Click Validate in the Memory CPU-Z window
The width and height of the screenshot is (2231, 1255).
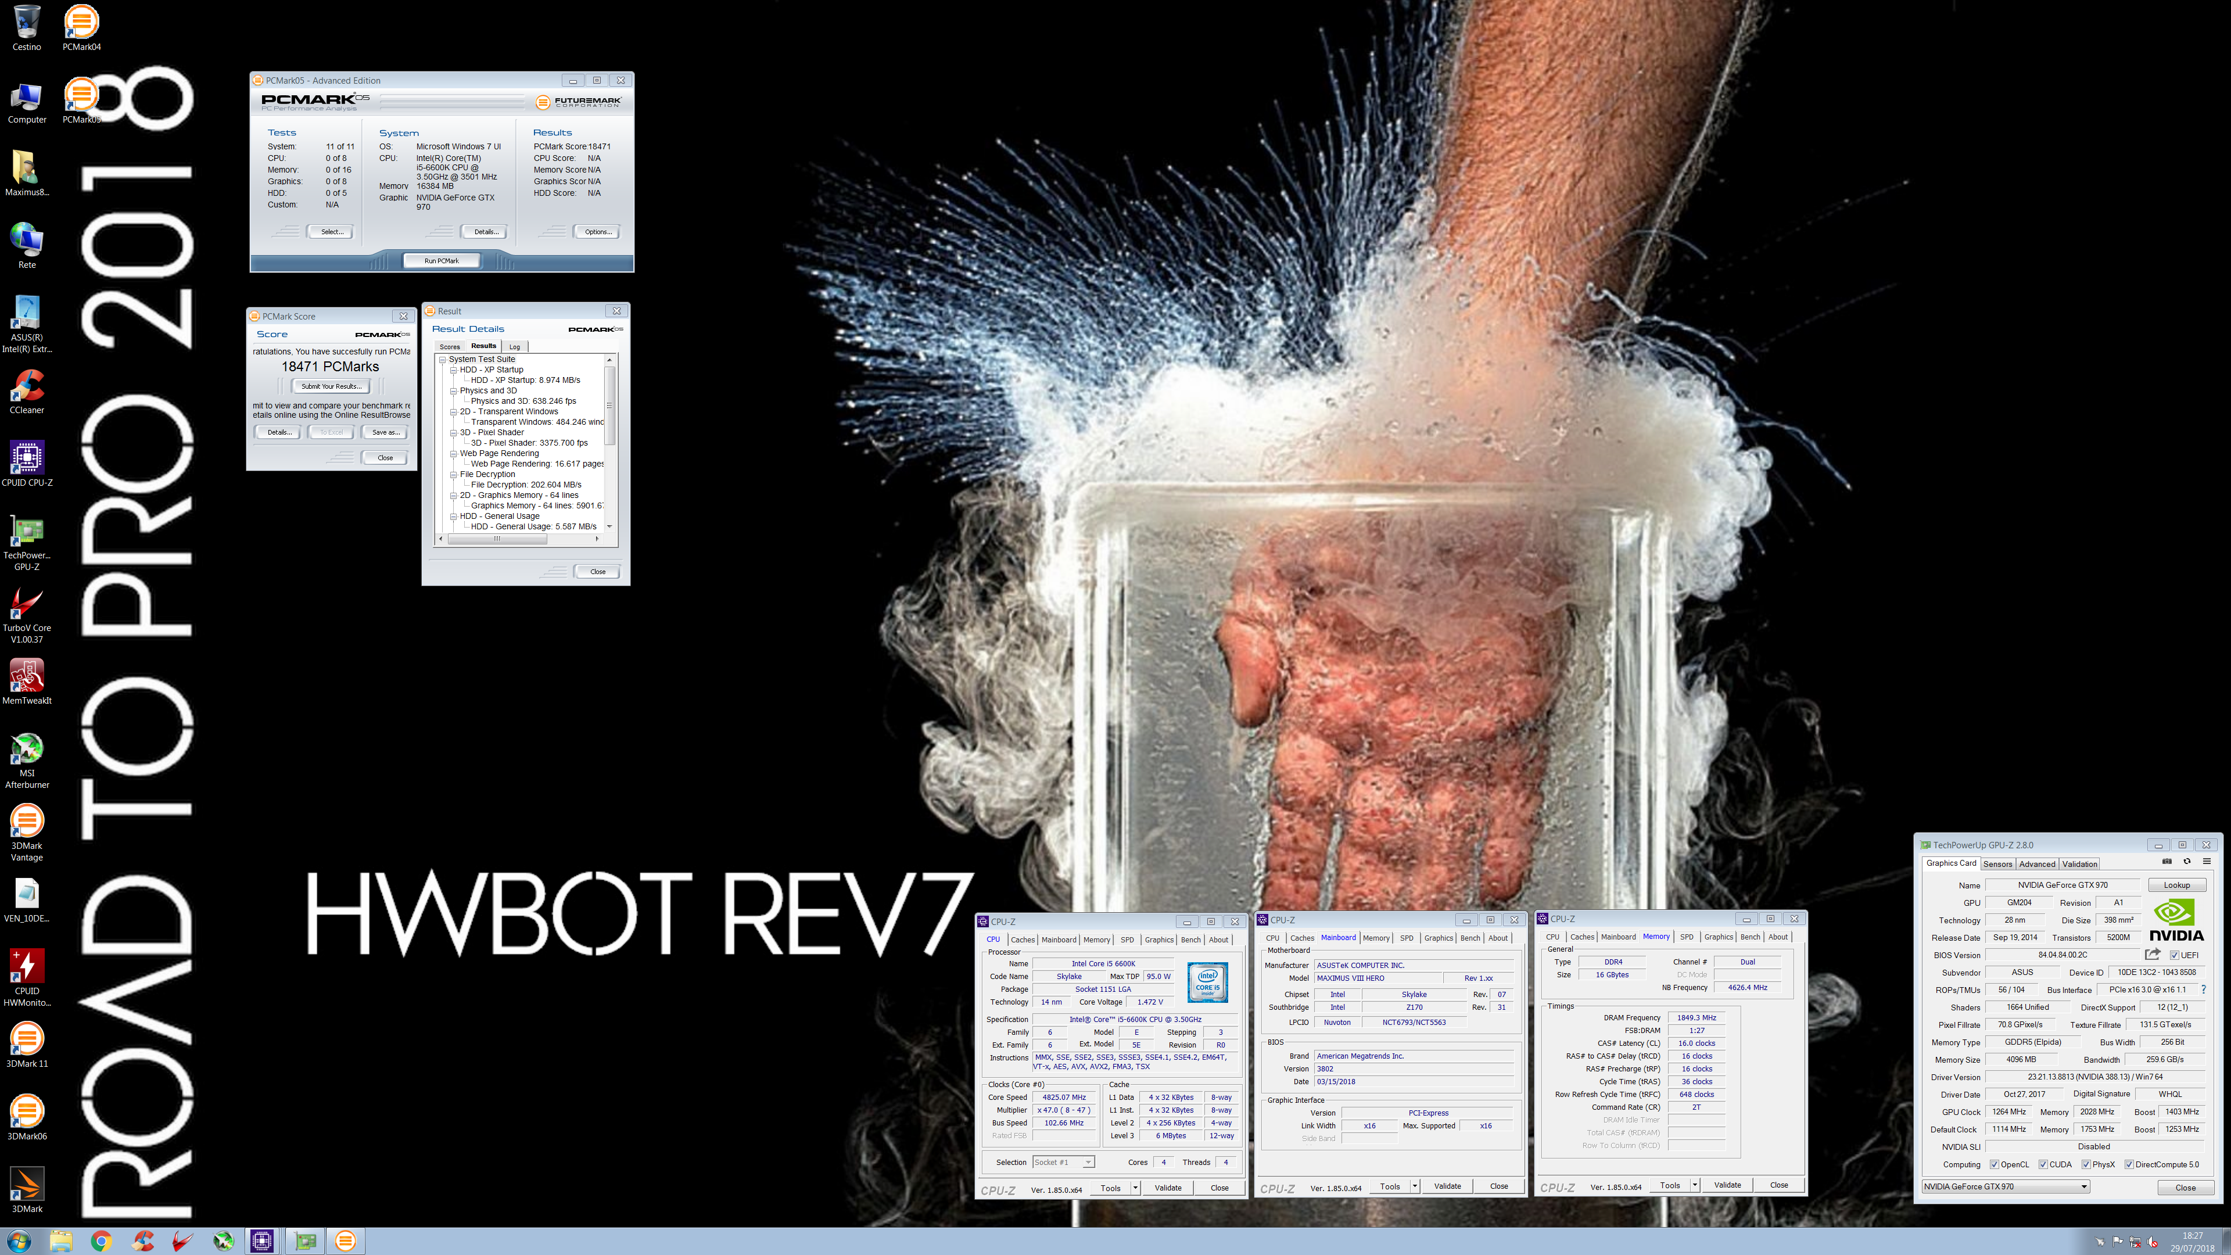point(1727,1185)
